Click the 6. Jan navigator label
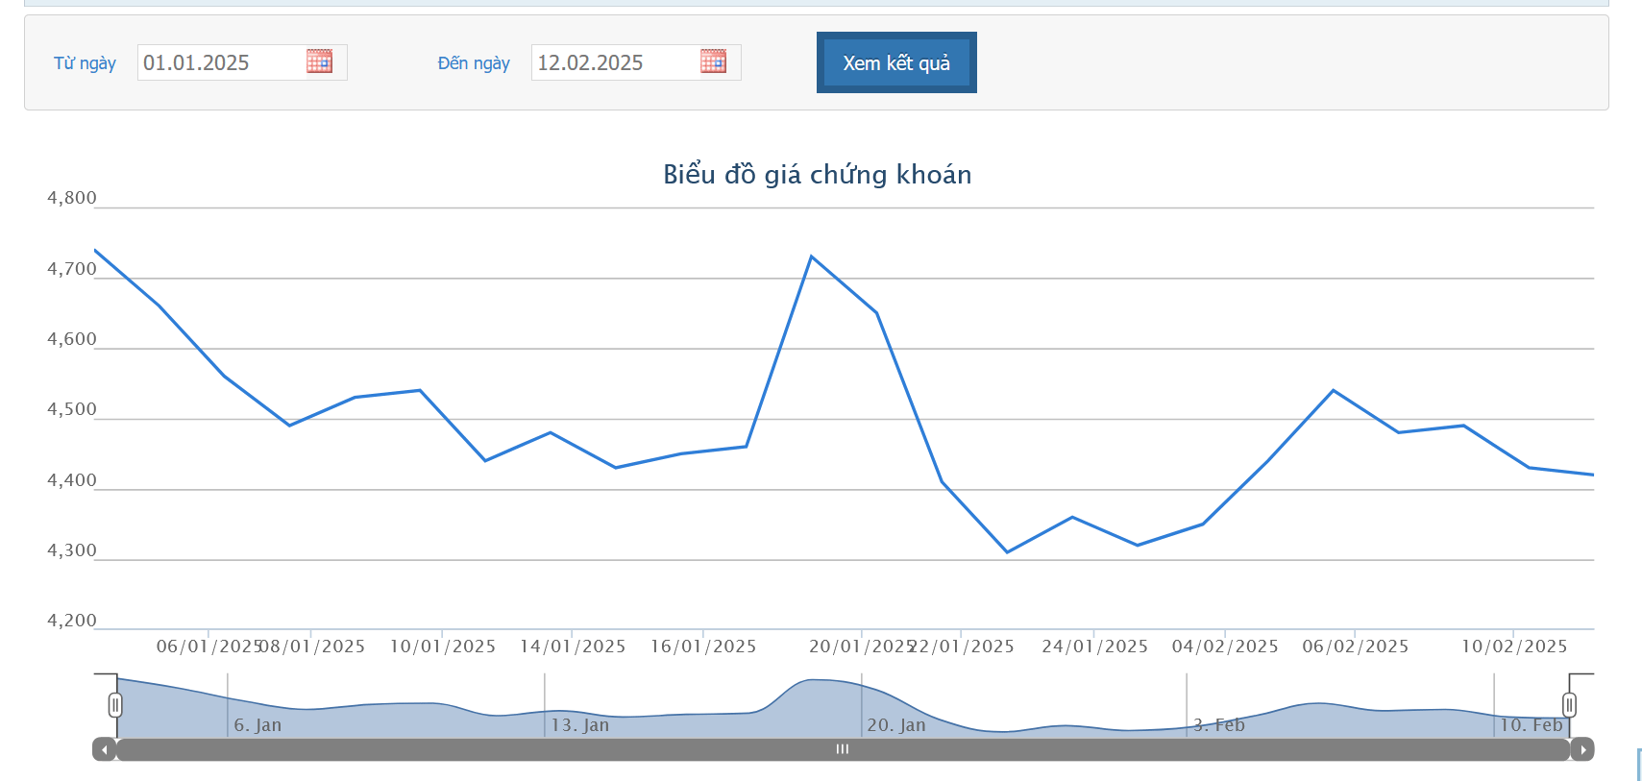1642x781 pixels. coord(257,725)
